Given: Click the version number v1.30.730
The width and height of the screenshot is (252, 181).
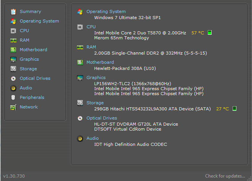Looking at the screenshot, I should (x=14, y=176).
